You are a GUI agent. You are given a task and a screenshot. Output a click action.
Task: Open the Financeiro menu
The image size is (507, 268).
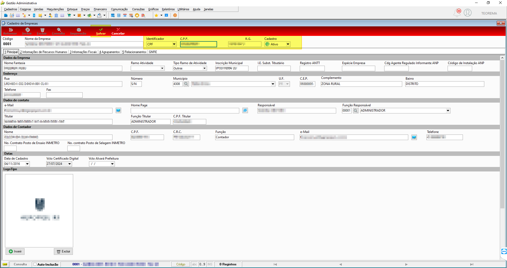[100, 9]
